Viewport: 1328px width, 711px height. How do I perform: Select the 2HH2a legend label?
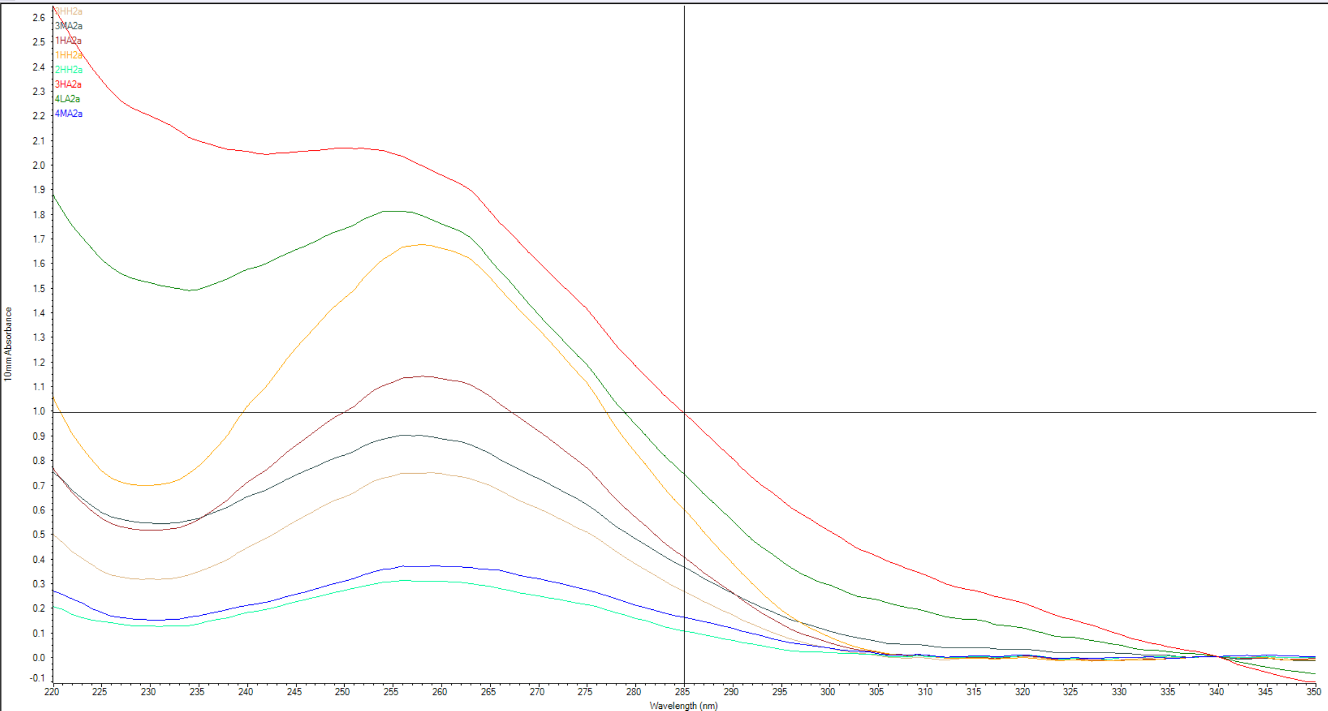[68, 70]
